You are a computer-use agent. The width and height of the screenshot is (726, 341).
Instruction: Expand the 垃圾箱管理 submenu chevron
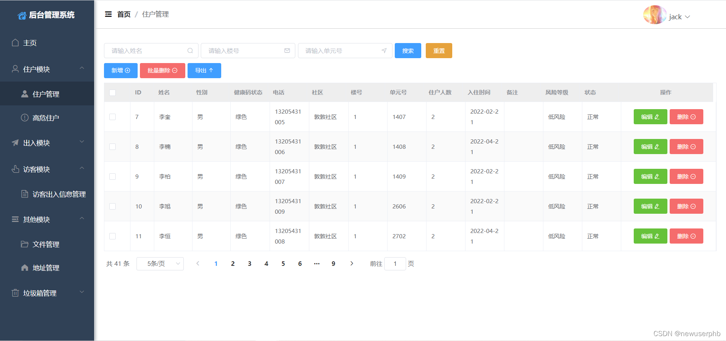point(82,292)
